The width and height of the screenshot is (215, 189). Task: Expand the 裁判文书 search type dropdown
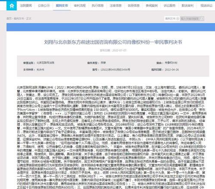(x=172, y=18)
